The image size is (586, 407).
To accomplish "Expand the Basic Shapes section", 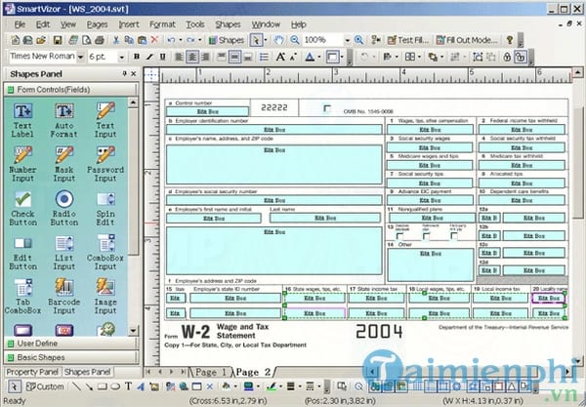I will (x=71, y=357).
